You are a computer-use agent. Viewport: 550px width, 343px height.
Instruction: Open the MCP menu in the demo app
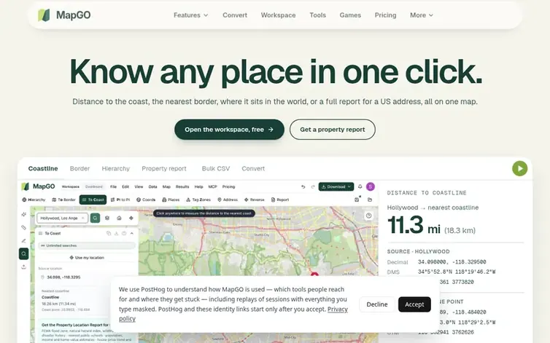coord(212,186)
